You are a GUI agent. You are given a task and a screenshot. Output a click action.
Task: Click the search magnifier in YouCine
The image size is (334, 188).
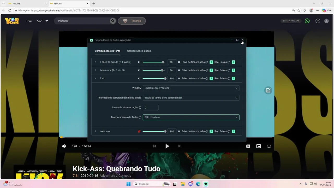click(113, 21)
